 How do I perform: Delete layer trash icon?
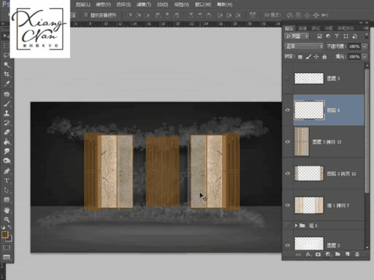pyautogui.click(x=357, y=254)
